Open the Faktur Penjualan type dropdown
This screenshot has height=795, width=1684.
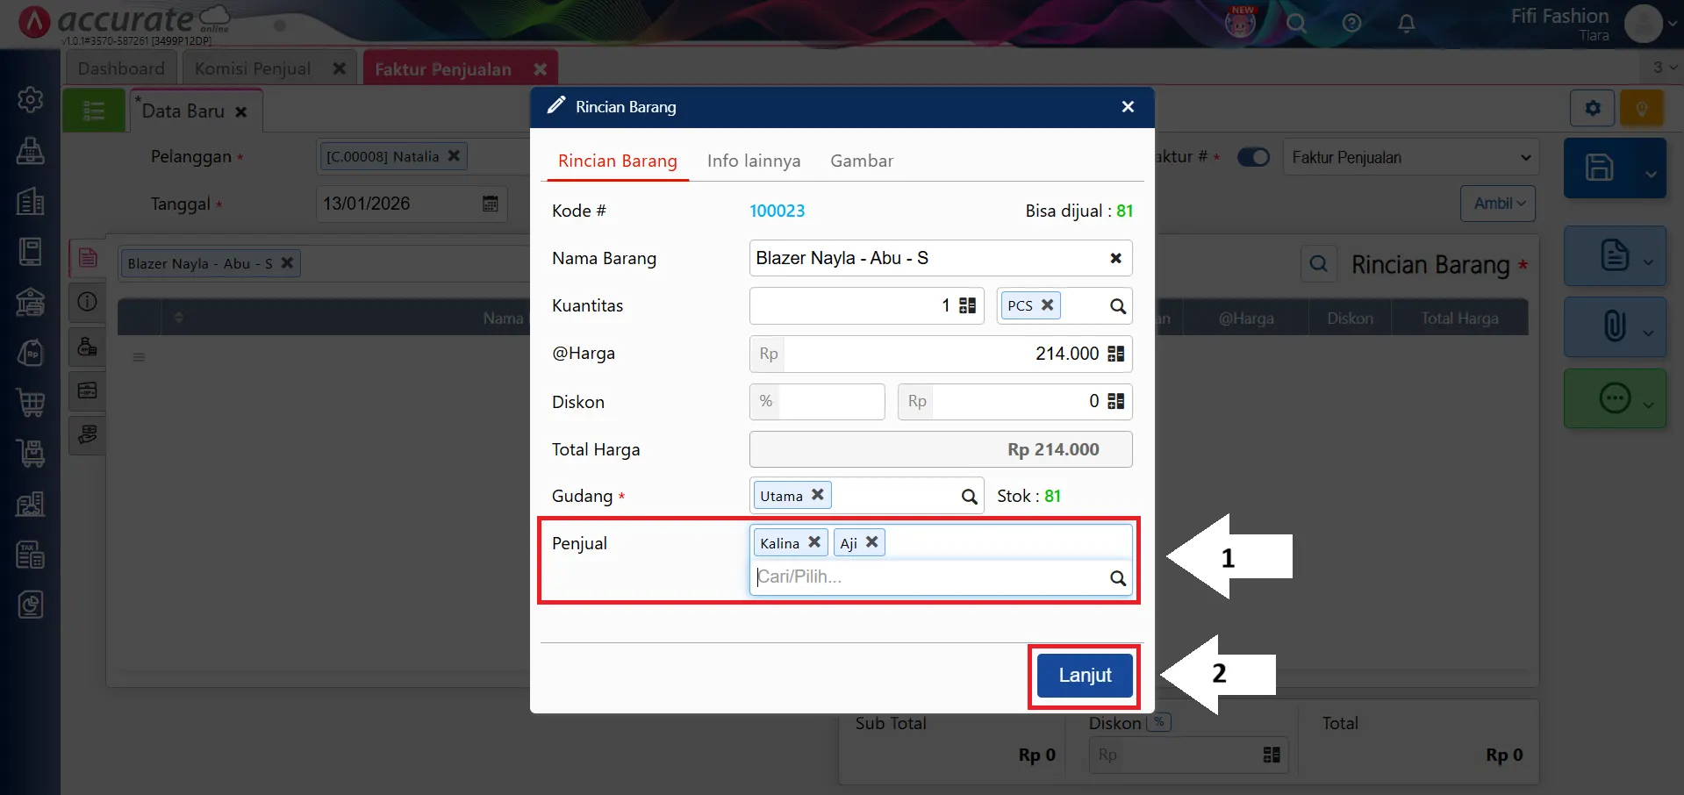(1410, 158)
